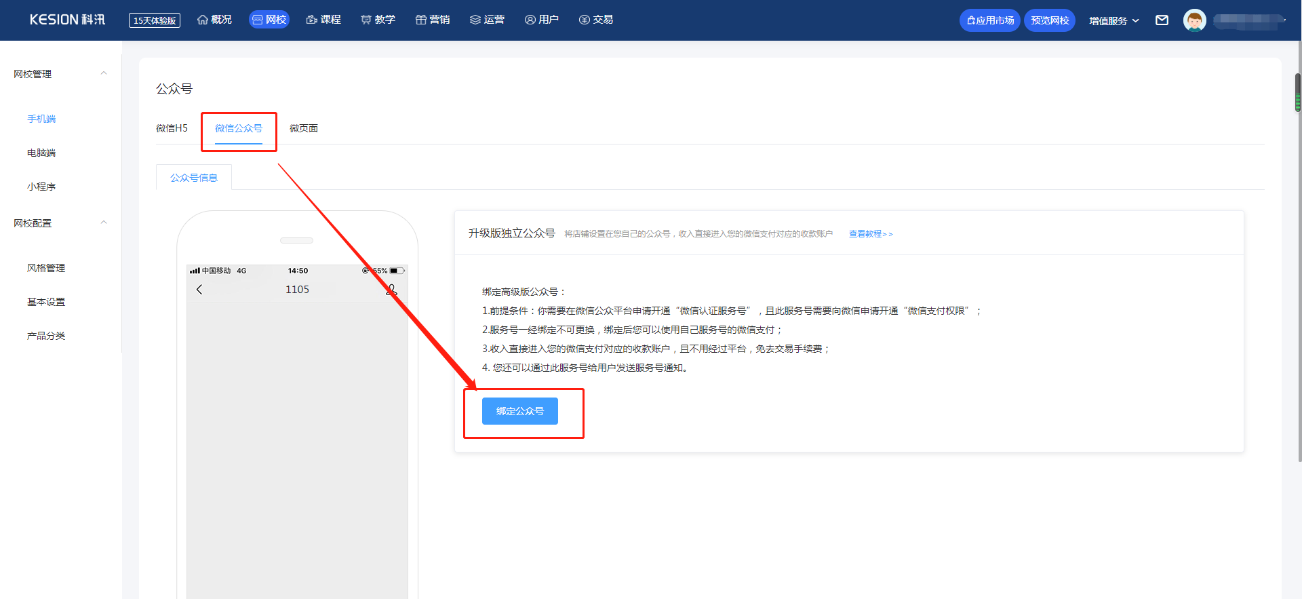Screen dimensions: 1302x599
Task: Collapse the 网校配置 sidebar group
Action: click(x=104, y=223)
